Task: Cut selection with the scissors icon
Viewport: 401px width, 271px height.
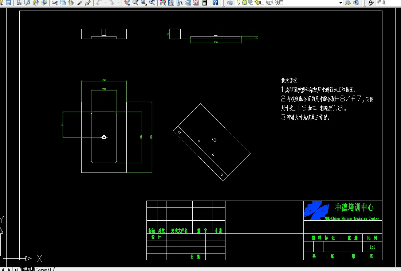Action: pos(55,3)
